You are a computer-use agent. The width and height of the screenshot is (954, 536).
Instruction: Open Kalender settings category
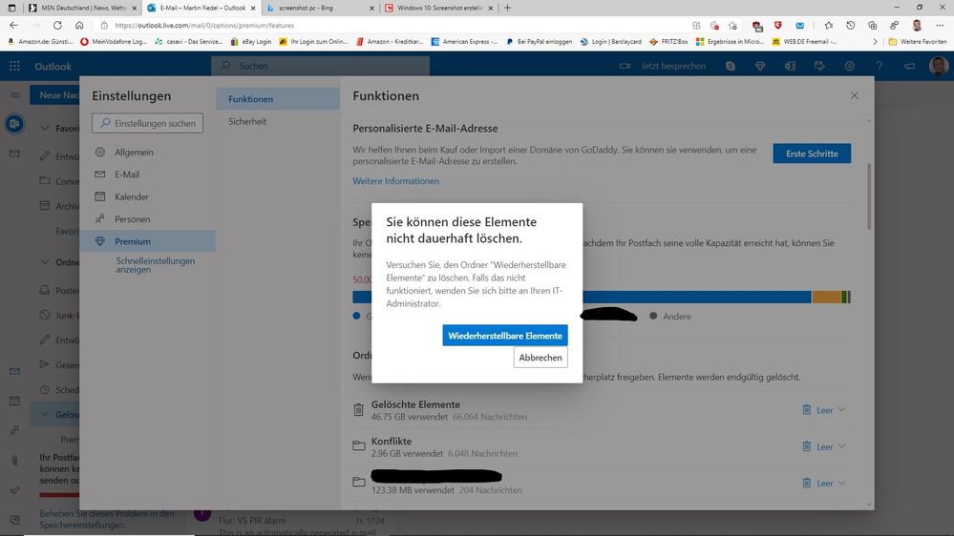(147, 196)
